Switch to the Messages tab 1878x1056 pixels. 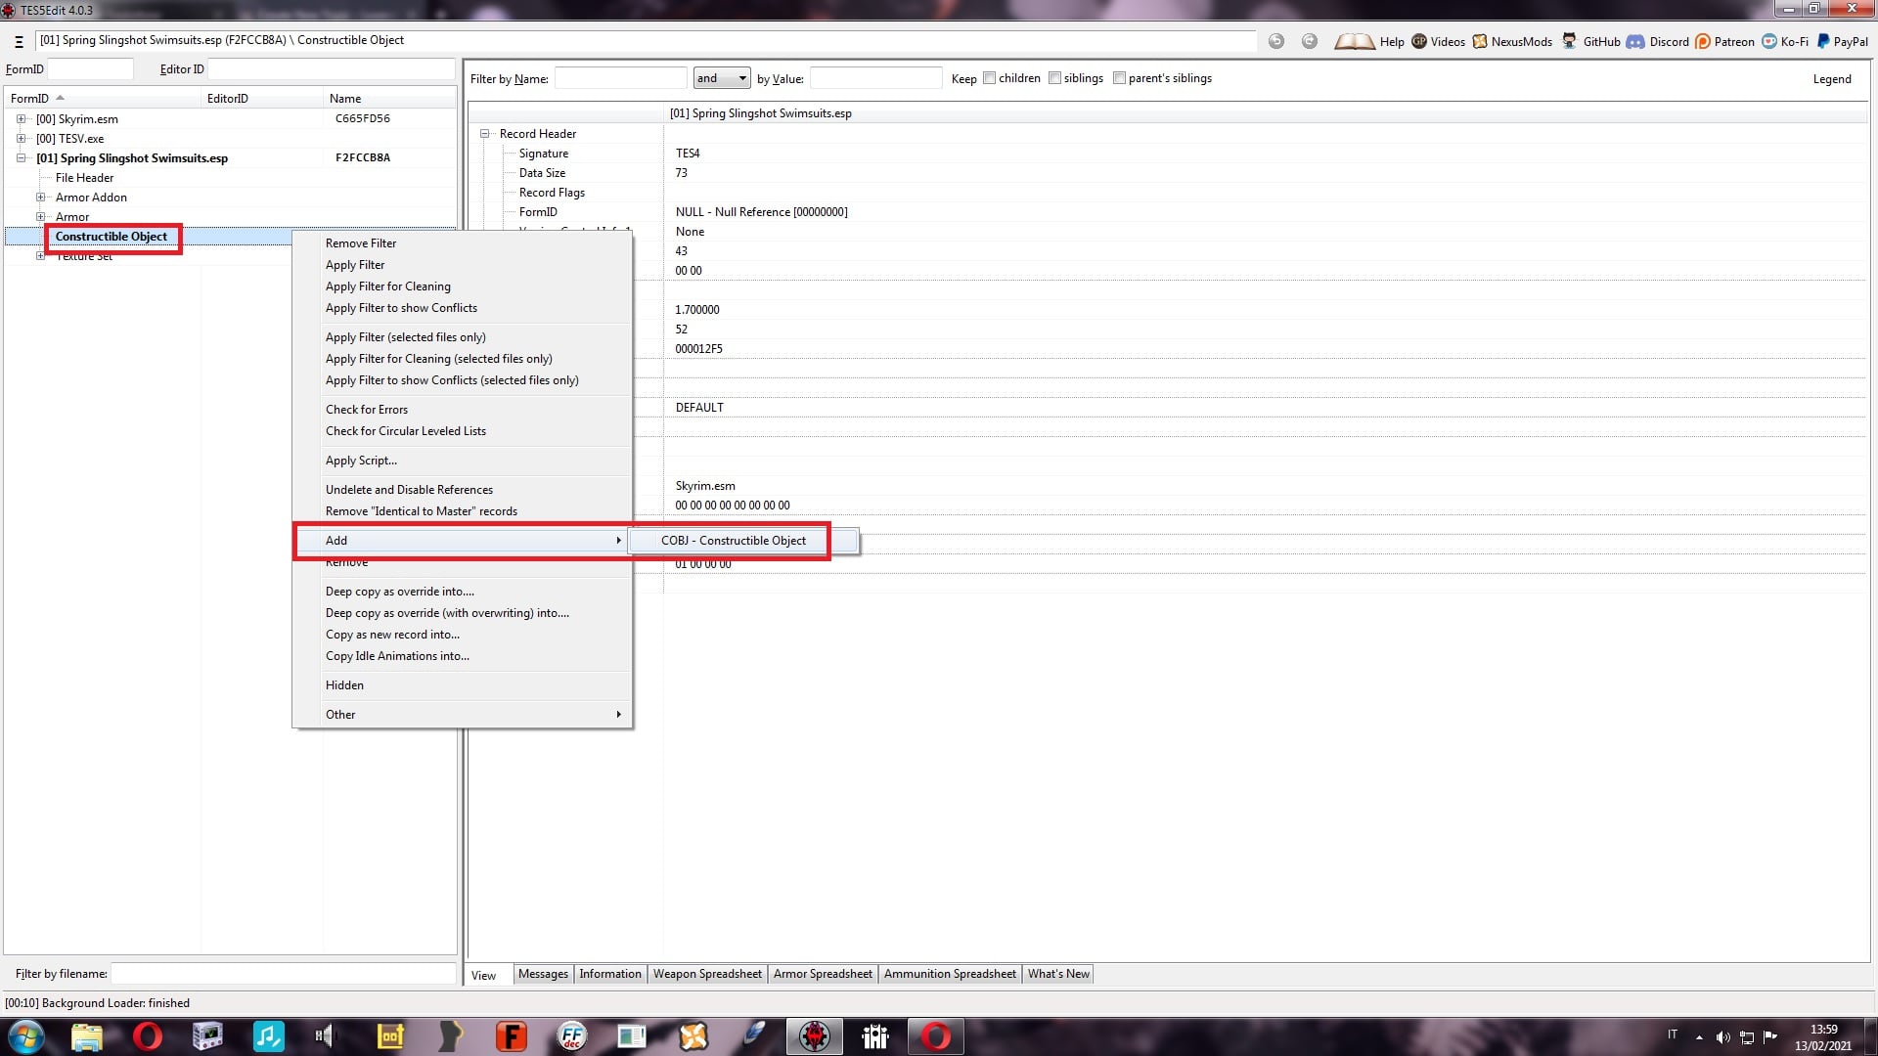(x=543, y=974)
